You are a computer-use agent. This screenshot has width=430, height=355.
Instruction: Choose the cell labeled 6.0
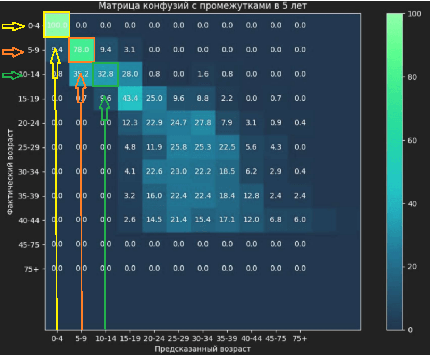click(300, 220)
